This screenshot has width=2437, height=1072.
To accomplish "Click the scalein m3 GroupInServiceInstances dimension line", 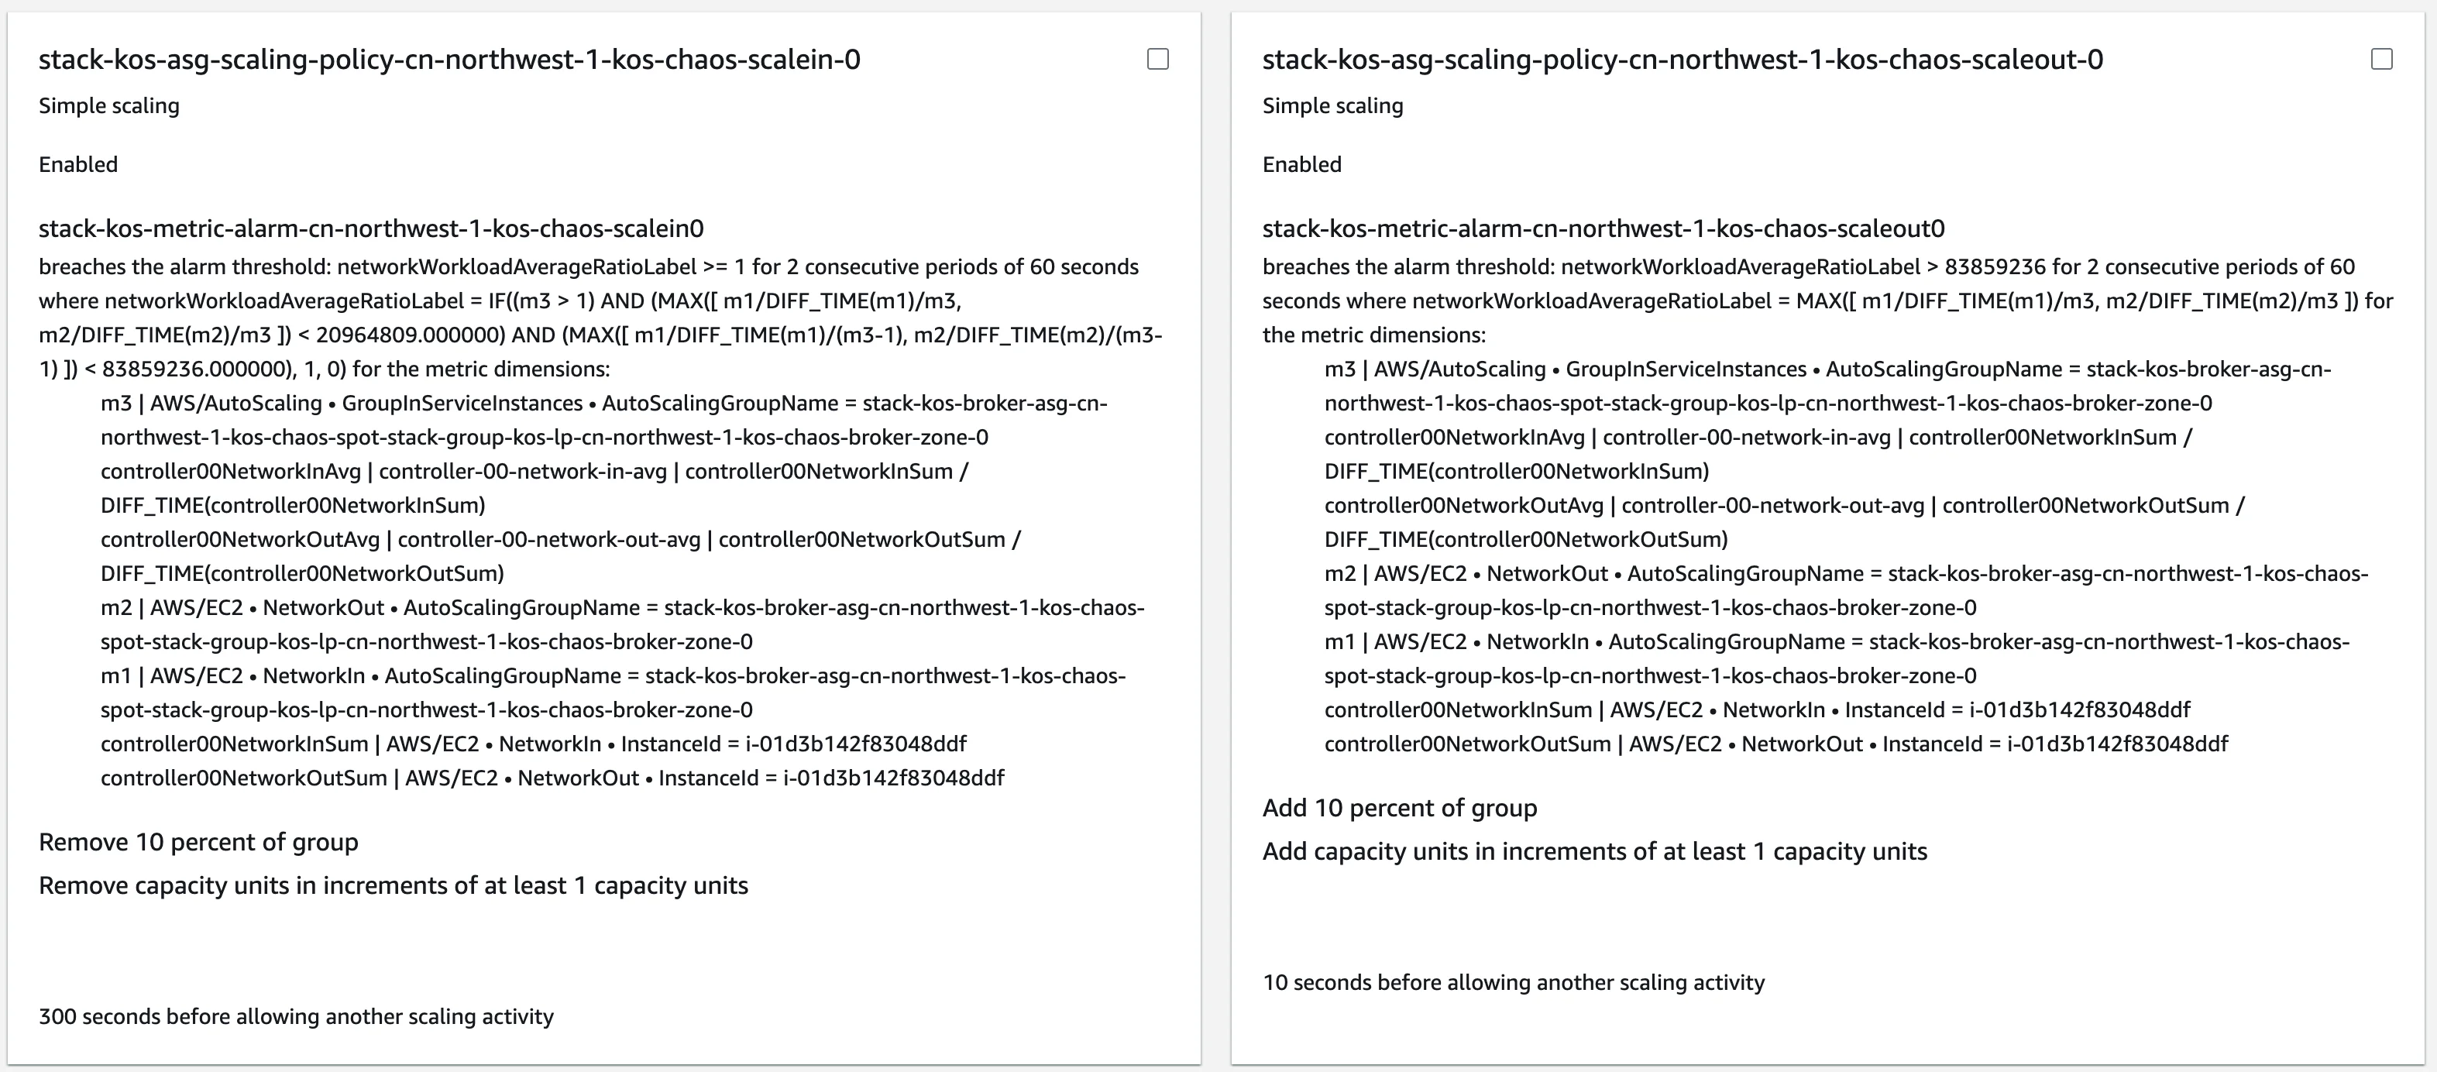I will 603,403.
